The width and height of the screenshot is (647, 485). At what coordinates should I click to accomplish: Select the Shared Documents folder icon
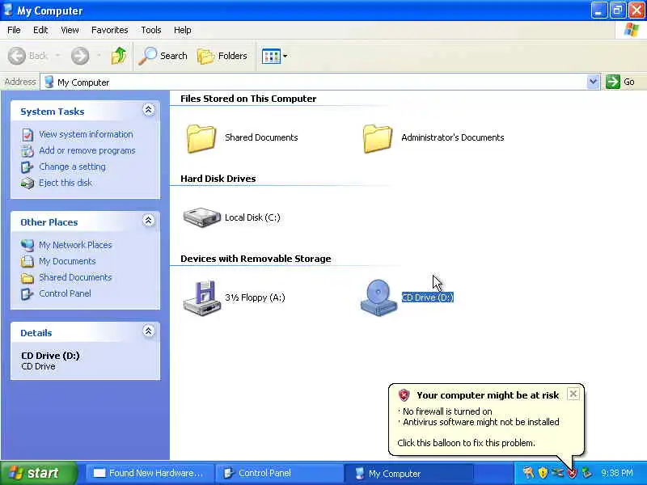(201, 138)
